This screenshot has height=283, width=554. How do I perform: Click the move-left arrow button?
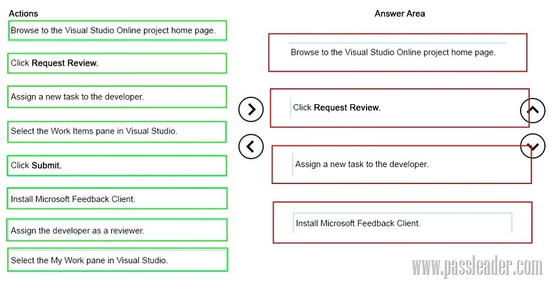pos(251,146)
